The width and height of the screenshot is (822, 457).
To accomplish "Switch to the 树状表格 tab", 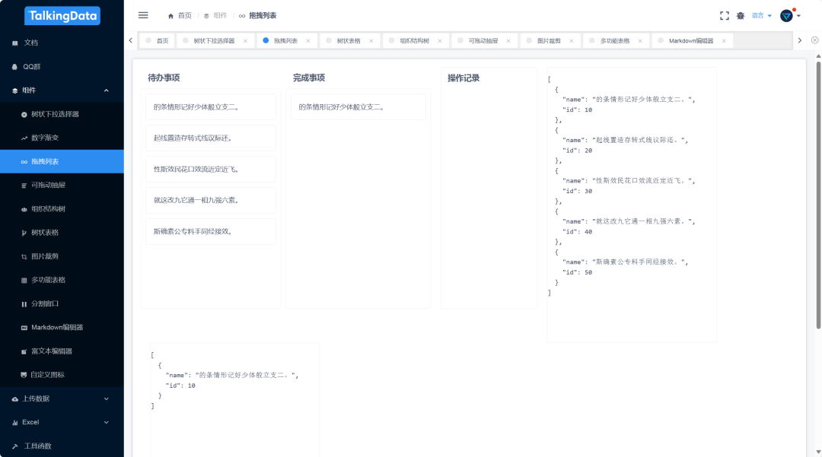I will coord(348,41).
